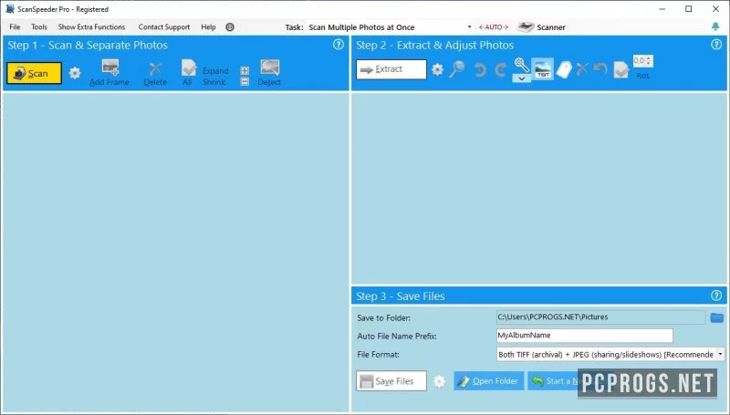Open the Tools menu
Image resolution: width=730 pixels, height=415 pixels.
click(39, 27)
